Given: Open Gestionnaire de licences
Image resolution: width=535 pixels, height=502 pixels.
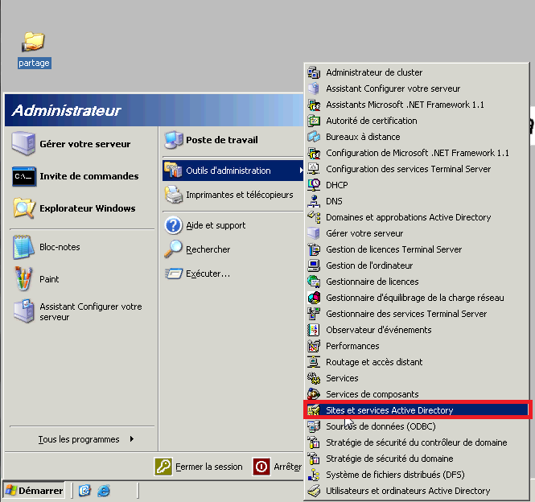Looking at the screenshot, I should pyautogui.click(x=417, y=282).
